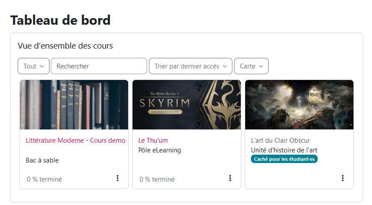Viewport: 372px width, 205px height.
Task: Open three-dot menu on Le Thu'um card
Action: click(x=230, y=178)
